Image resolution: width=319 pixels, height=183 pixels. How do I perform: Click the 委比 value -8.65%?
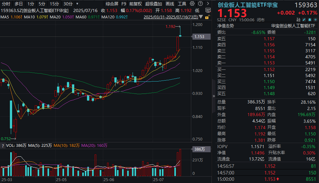(258, 32)
